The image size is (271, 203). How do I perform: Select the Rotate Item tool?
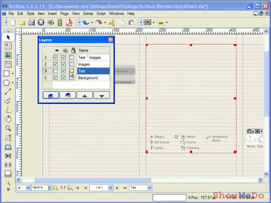(x=8, y=119)
